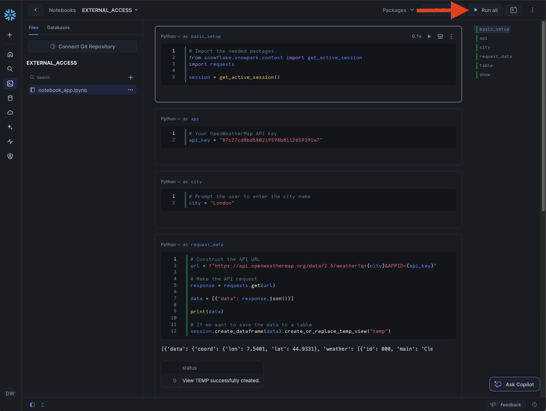Image resolution: width=546 pixels, height=411 pixels.
Task: Open the Monitoring activity icon in sidebar
Action: [x=10, y=142]
